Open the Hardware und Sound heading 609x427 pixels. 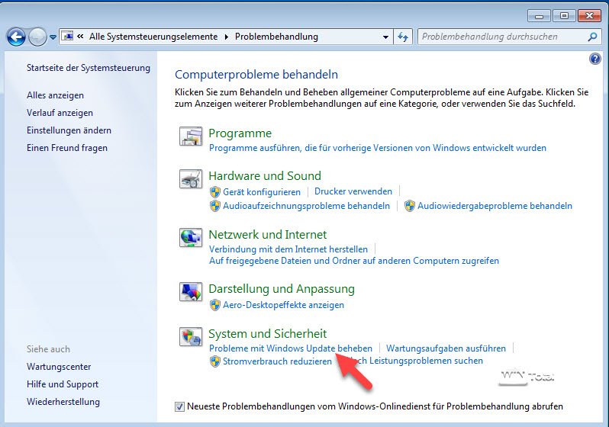tap(265, 176)
